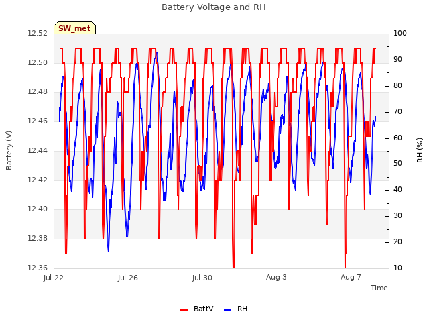Click the 100 value on RH axis
Viewport: 429px width, 322px height.
(x=400, y=34)
